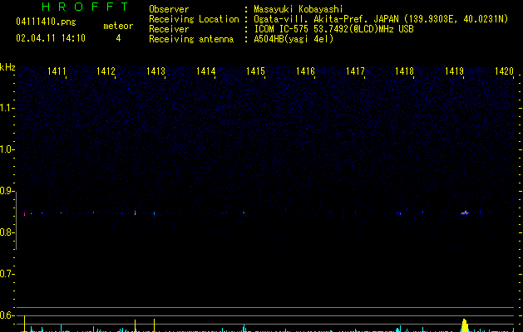This screenshot has height=332, width=523.
Task: Click time axis label 1420
Action: click(504, 71)
